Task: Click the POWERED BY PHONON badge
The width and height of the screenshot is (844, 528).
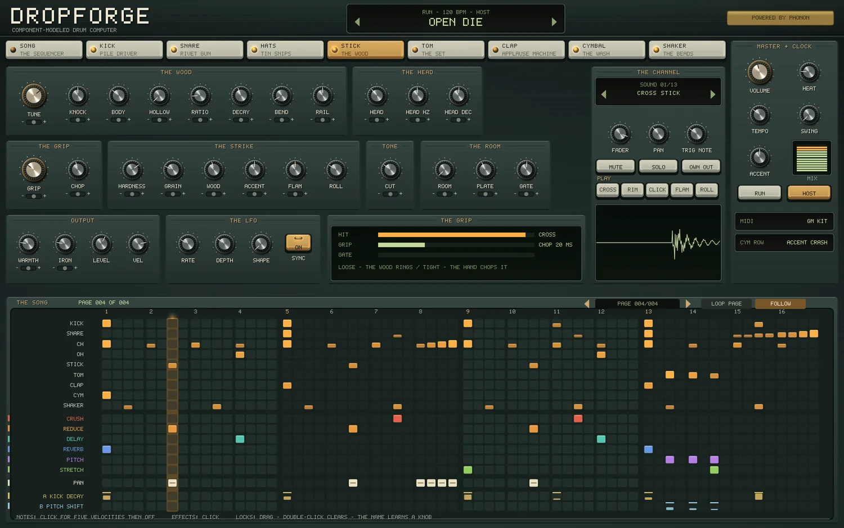Action: [780, 18]
